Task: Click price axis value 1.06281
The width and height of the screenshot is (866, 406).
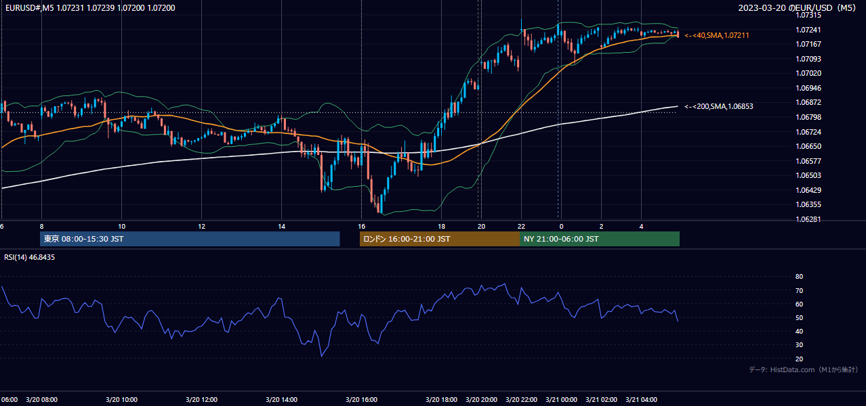Action: pyautogui.click(x=808, y=219)
